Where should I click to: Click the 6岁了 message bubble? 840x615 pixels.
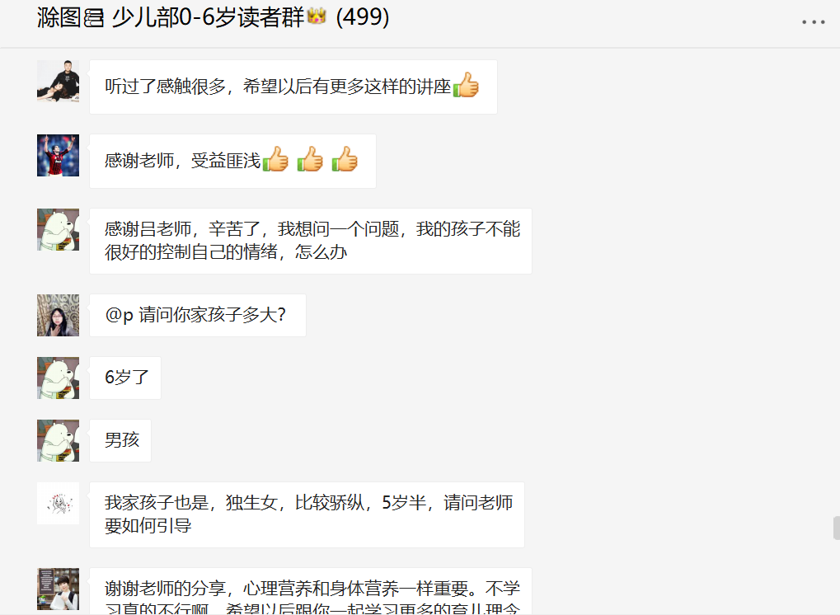pyautogui.click(x=125, y=378)
